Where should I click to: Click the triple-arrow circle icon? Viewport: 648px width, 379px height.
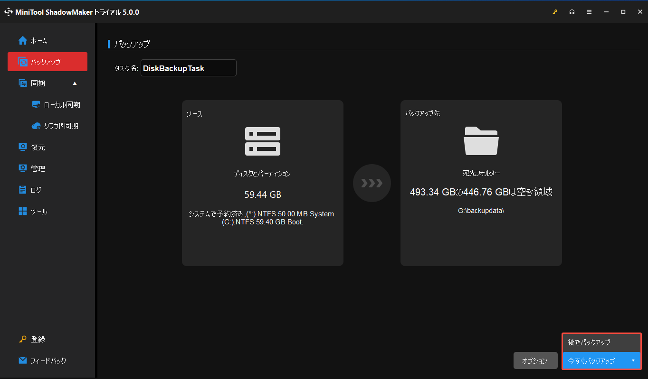pos(372,183)
